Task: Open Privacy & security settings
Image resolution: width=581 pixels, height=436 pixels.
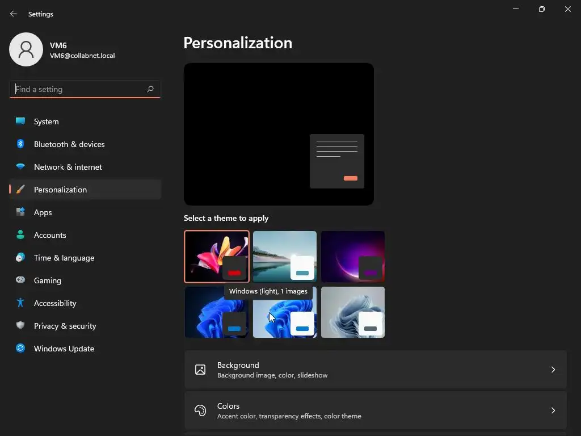Action: [85, 326]
